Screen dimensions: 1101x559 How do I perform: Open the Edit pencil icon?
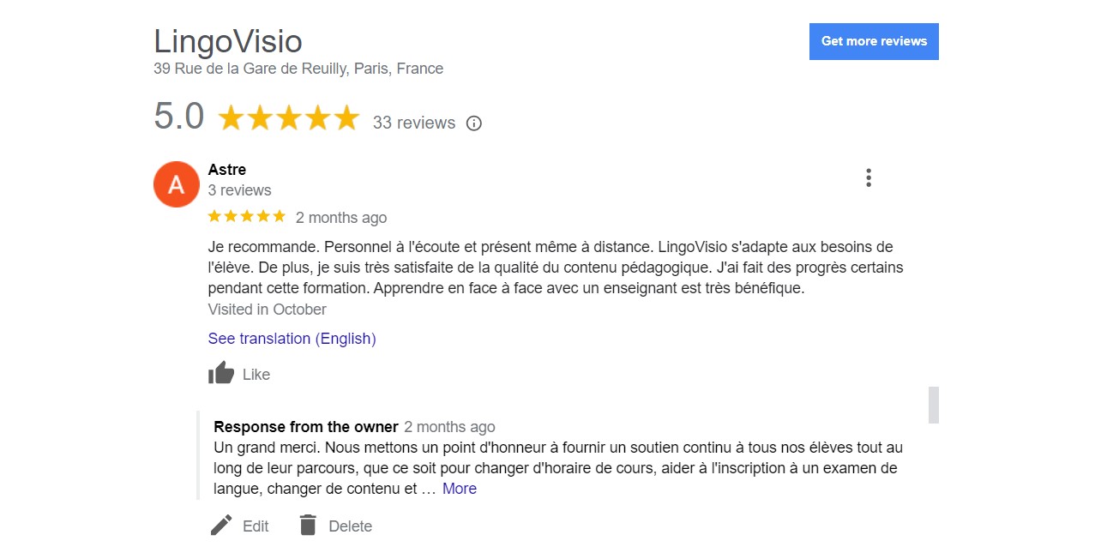coord(220,524)
